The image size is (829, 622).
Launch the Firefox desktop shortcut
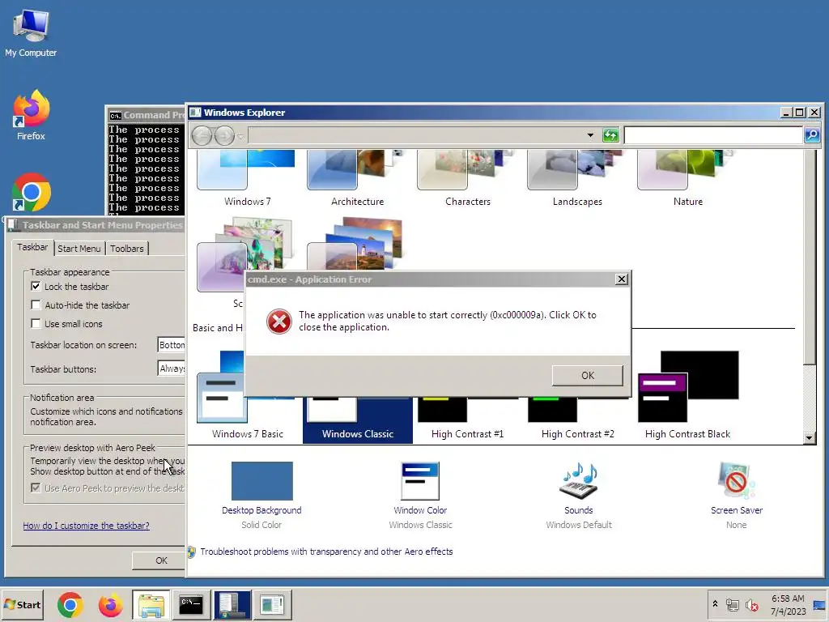(31, 115)
